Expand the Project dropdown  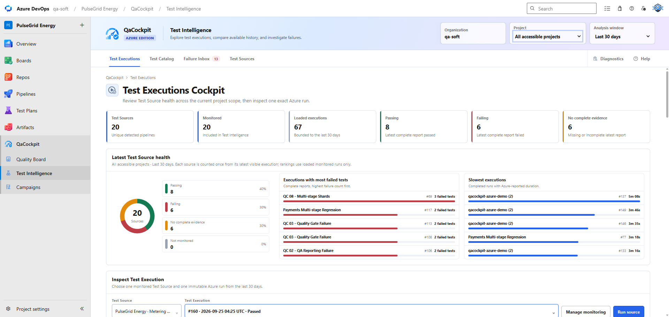[x=548, y=37]
